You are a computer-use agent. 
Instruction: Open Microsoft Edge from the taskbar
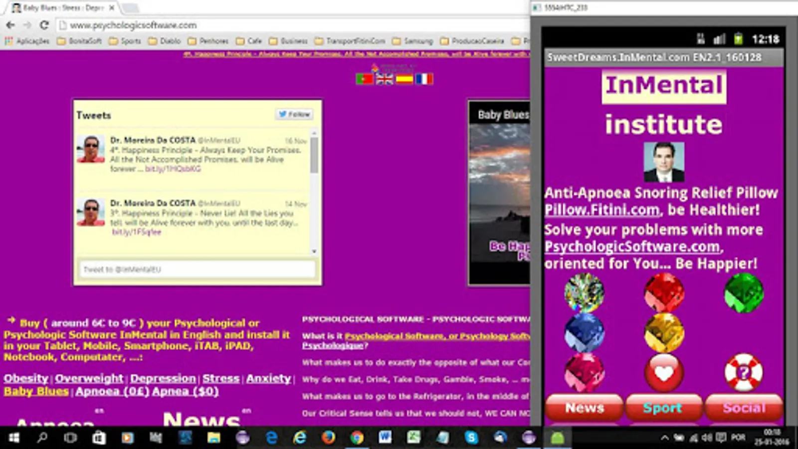point(271,438)
